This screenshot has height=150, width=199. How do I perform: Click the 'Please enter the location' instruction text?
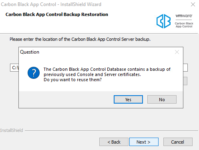coord(80,39)
